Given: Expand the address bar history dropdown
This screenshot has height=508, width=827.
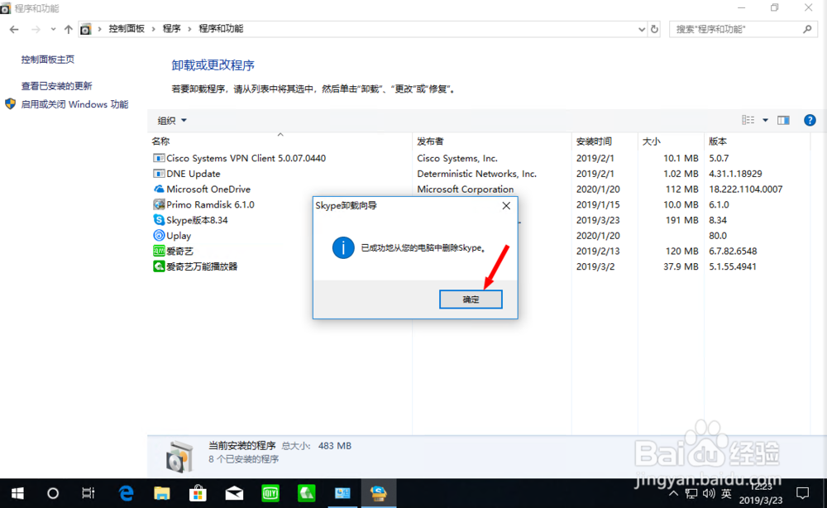Looking at the screenshot, I should (642, 29).
